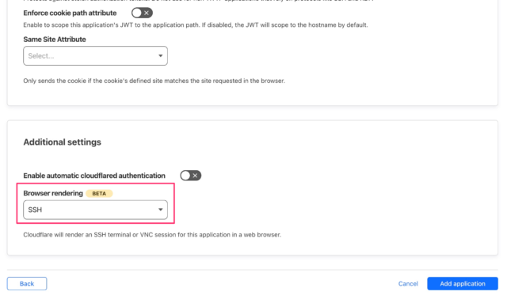Click the Back button
The height and width of the screenshot is (299, 507).
click(27, 283)
